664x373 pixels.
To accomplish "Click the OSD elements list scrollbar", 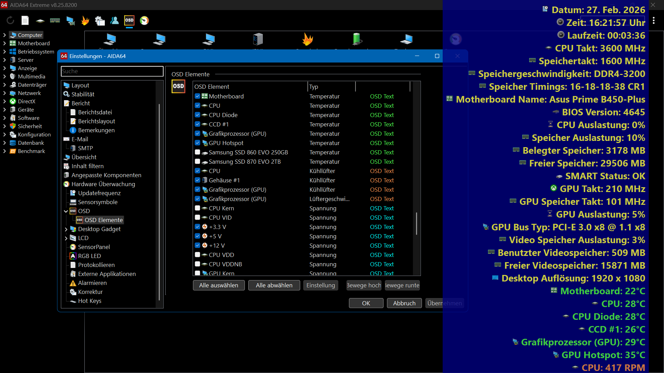I will coord(416,223).
